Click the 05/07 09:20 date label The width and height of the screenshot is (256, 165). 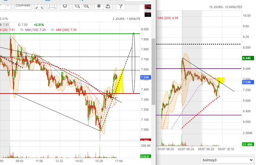(x=206, y=149)
